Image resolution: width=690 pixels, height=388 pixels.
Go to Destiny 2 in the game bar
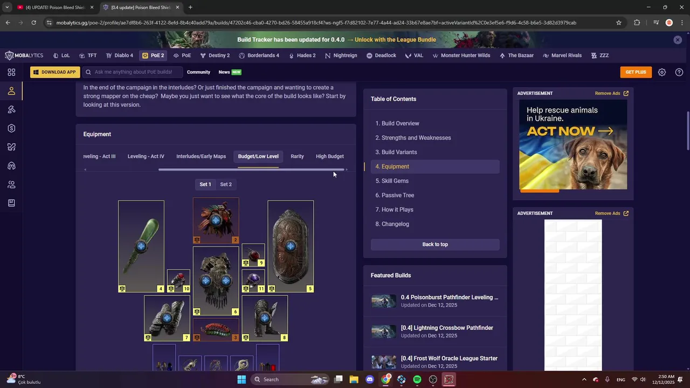click(x=215, y=56)
